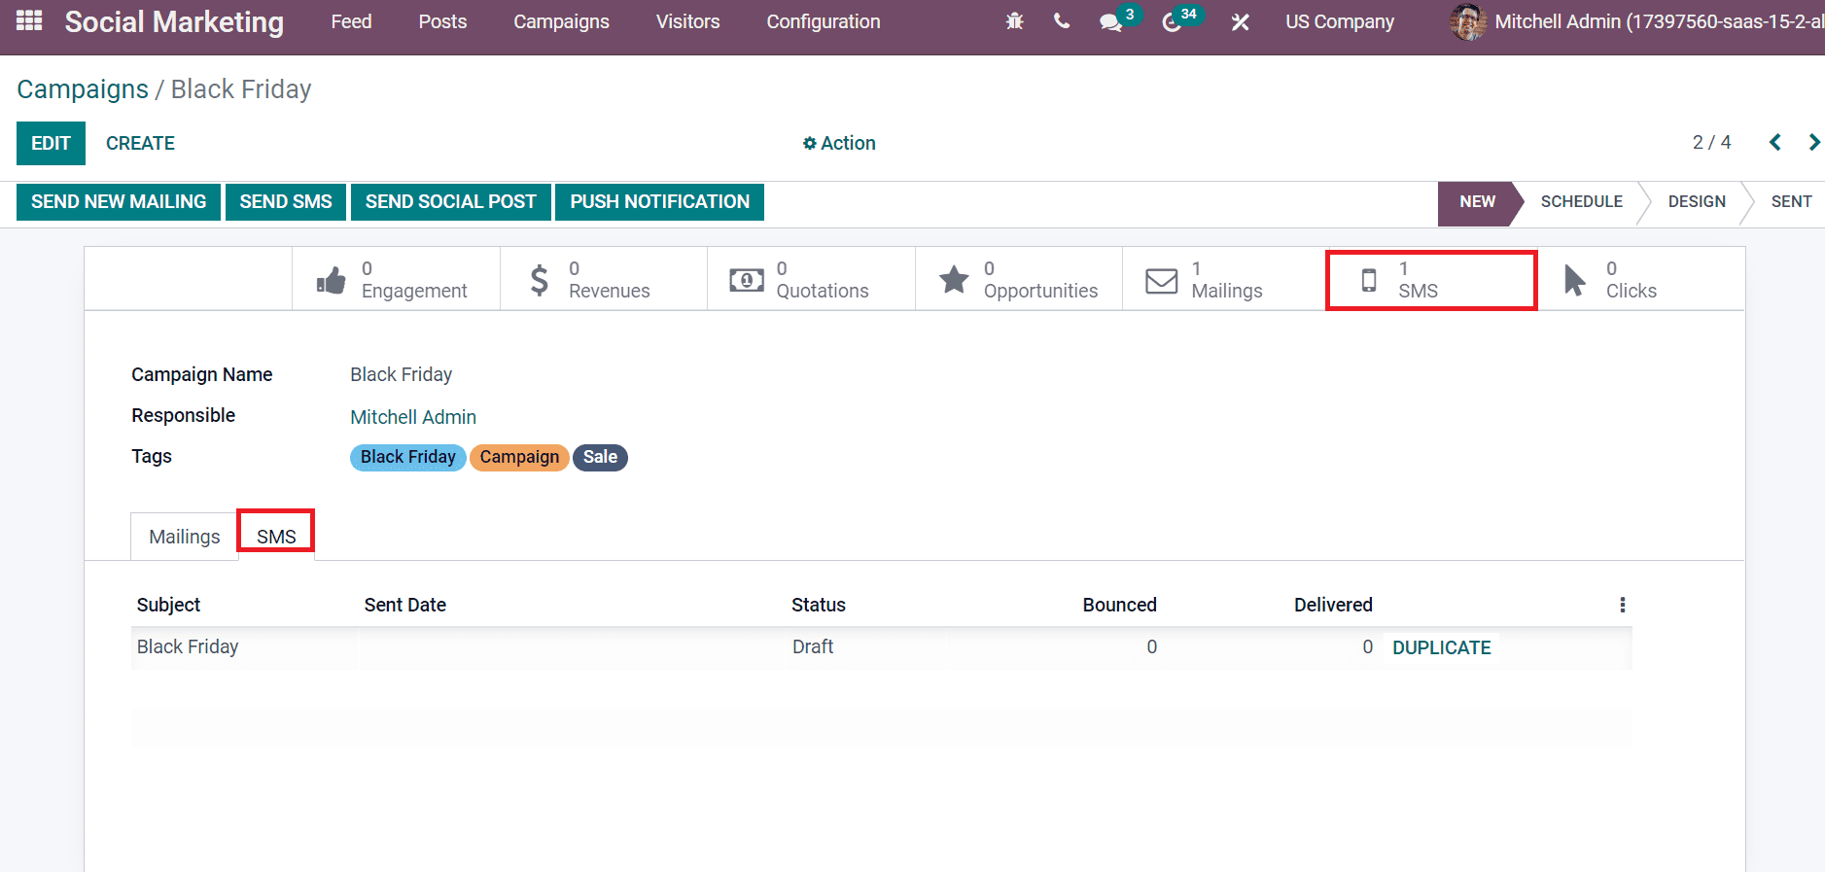Click the Black Friday blue tag
This screenshot has width=1825, height=872.
(x=407, y=457)
